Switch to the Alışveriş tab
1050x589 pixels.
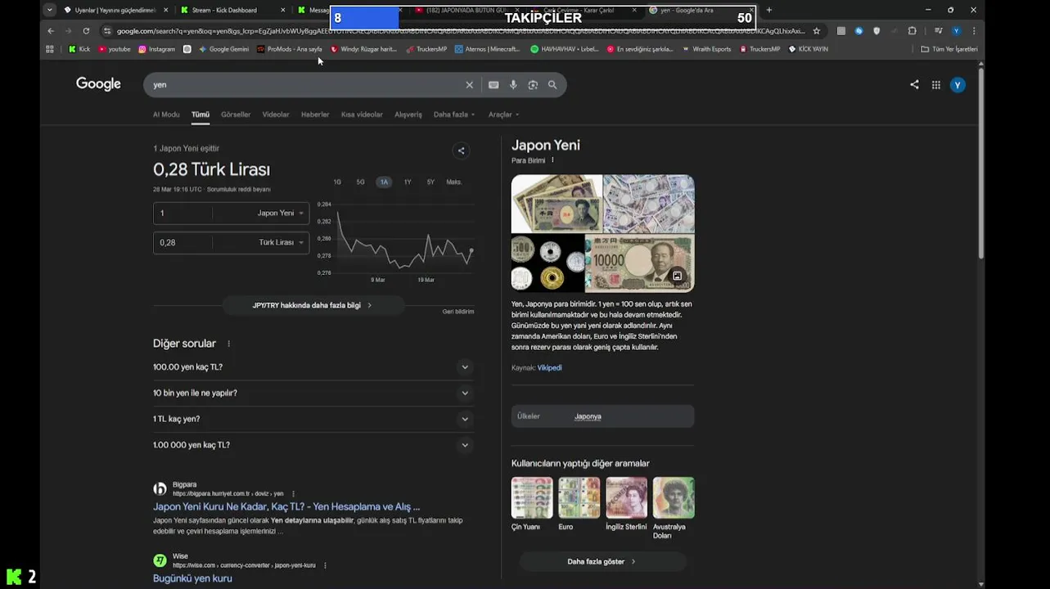click(x=408, y=115)
